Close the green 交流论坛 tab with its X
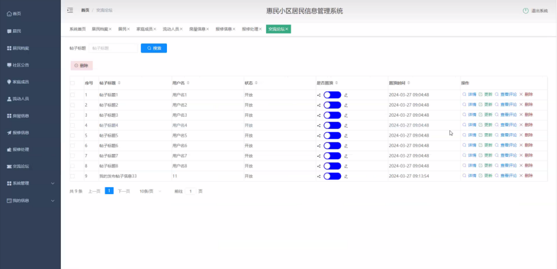The image size is (557, 269). [x=287, y=29]
